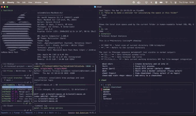Screen dimensions: 196x116
Task: Click the Squash: s shortcut hint
Action: coord(6,113)
